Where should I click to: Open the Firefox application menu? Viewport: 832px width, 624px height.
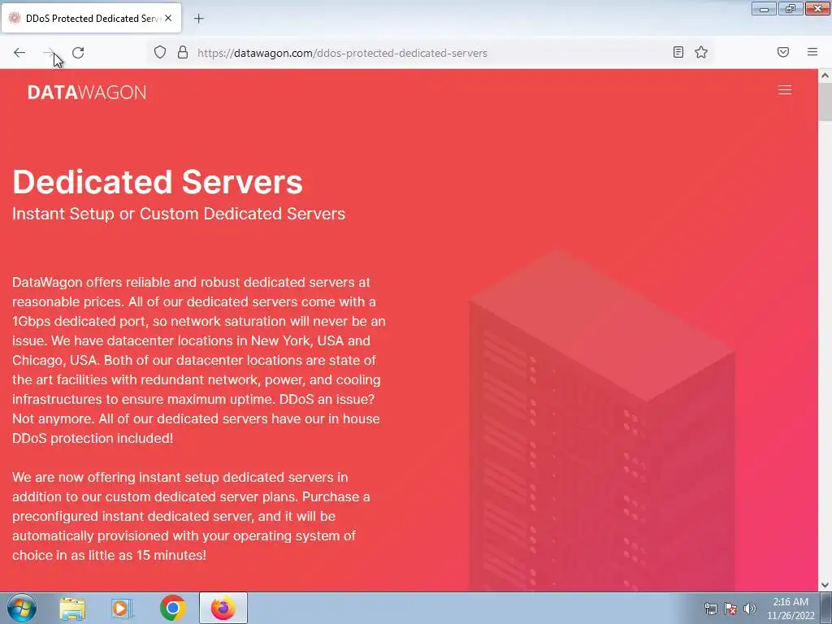pos(812,52)
